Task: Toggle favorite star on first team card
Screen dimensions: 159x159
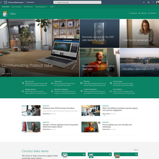Action: click(83, 154)
